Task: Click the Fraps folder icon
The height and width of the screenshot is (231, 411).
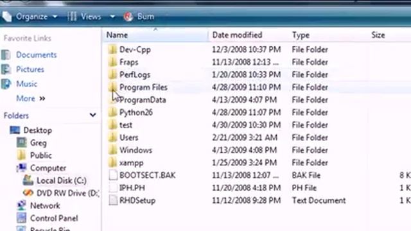Action: tap(113, 62)
